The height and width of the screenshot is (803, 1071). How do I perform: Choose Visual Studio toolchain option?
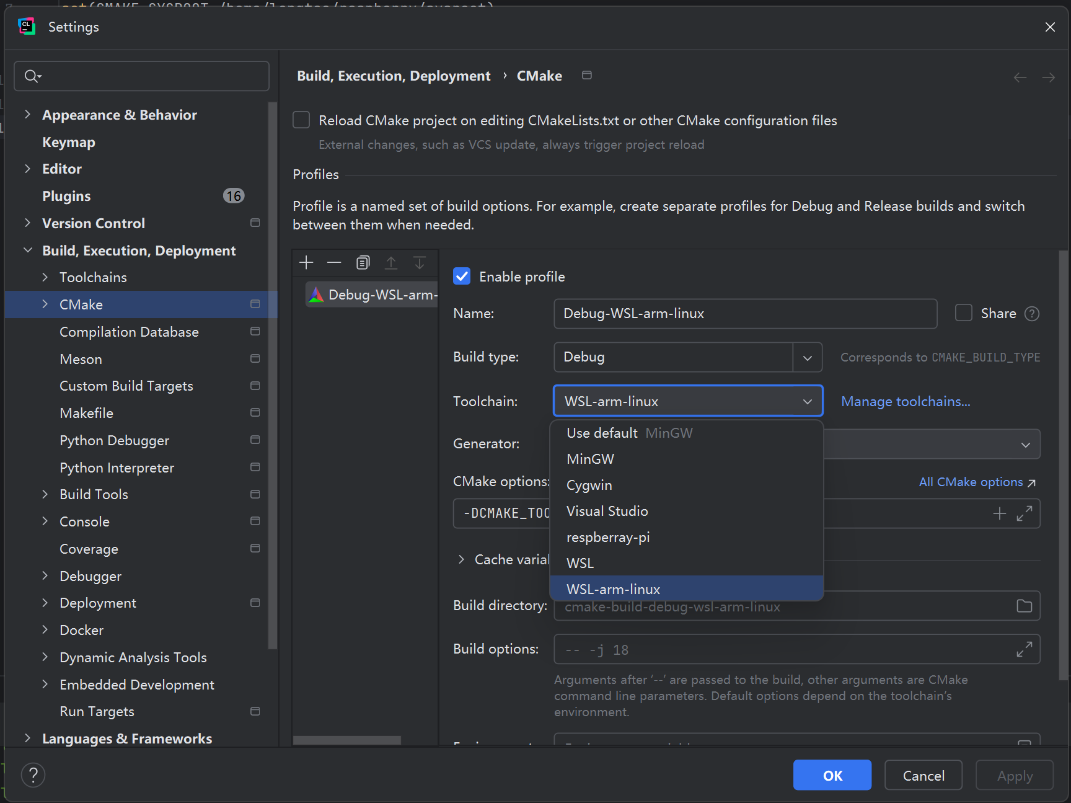pos(607,511)
